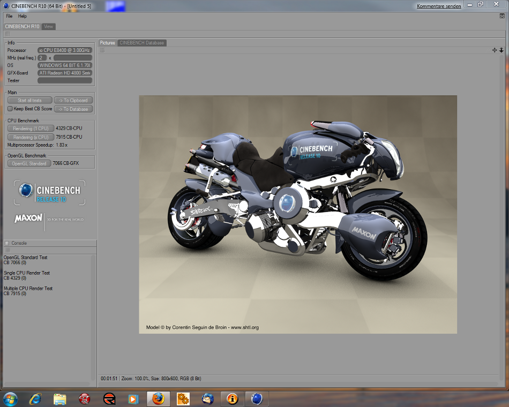Click the OpenGL Standard Test console line

coord(26,258)
